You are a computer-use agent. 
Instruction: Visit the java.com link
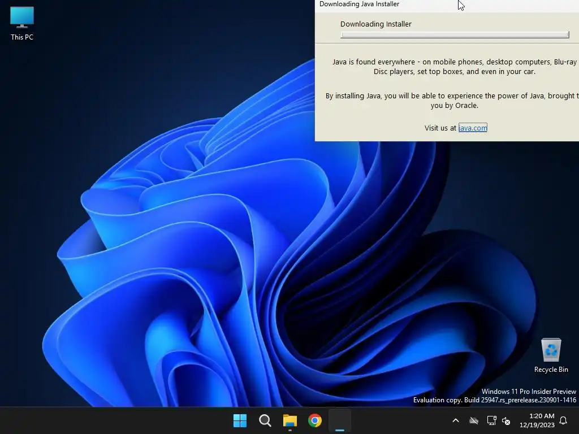[473, 128]
